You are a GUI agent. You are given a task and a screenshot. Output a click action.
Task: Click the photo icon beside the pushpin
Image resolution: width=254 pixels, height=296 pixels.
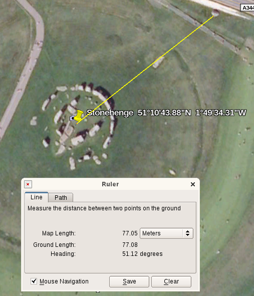pos(72,118)
